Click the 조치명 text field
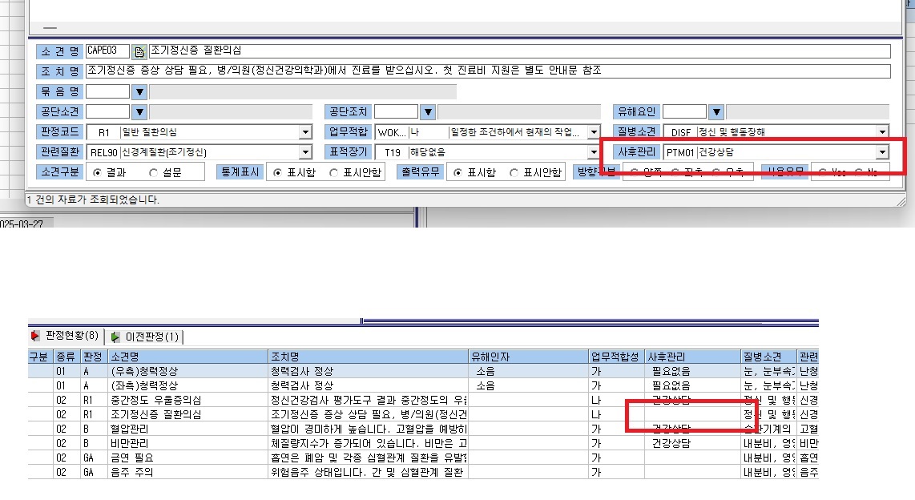The image size is (915, 500). coord(488,71)
